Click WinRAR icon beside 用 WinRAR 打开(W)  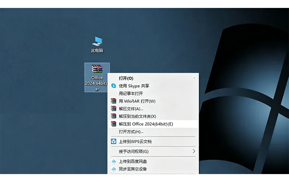click(x=114, y=101)
